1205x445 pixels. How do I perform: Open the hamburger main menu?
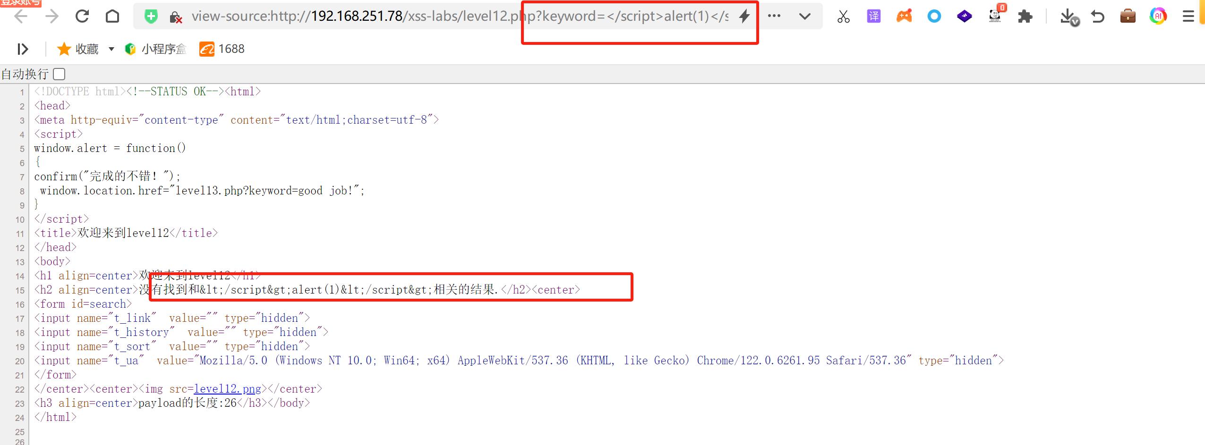(1188, 17)
